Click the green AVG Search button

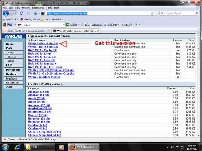coord(72,25)
